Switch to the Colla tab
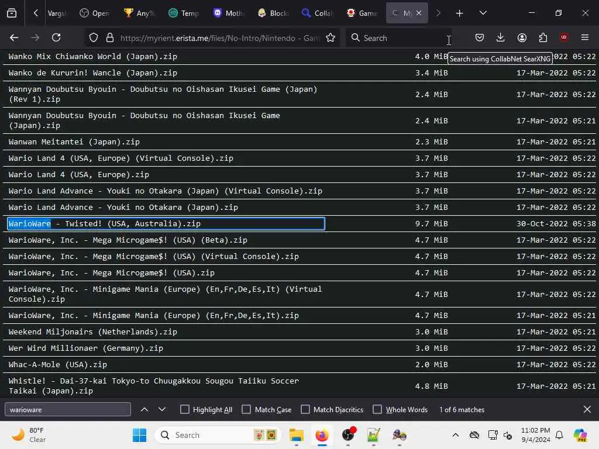 coord(317,13)
